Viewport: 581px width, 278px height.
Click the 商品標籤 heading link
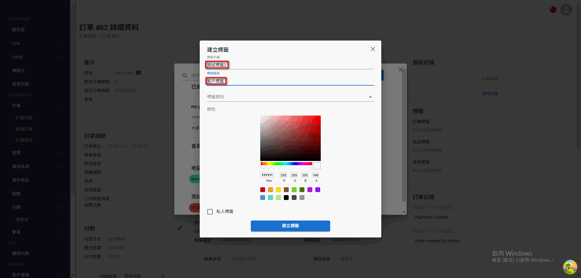(x=421, y=142)
